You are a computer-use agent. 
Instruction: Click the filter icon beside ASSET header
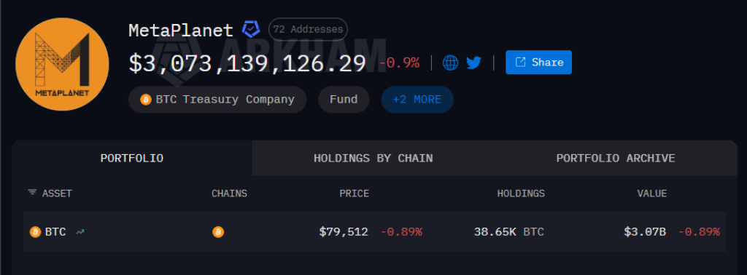[32, 192]
